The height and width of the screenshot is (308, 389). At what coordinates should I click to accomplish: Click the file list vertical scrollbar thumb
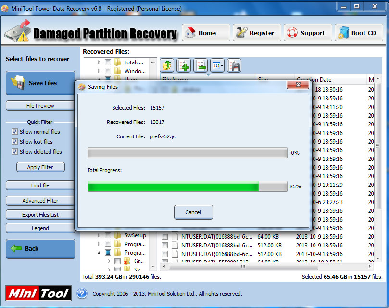378,146
